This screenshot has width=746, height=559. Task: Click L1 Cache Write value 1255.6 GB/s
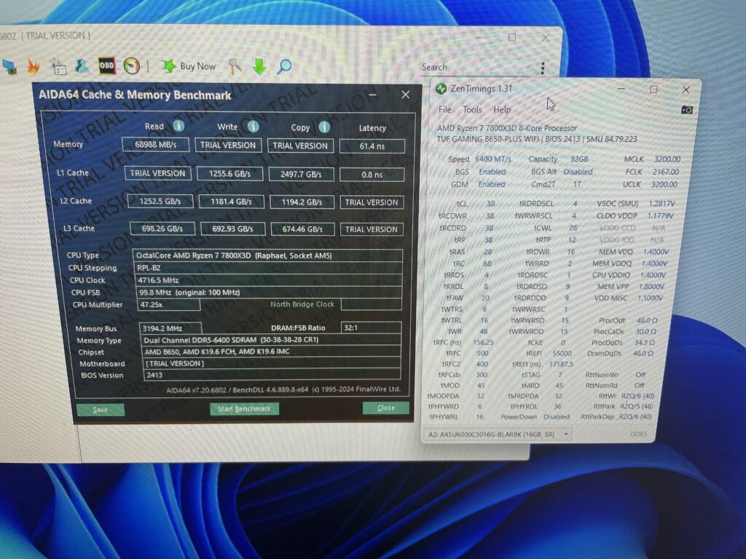tap(229, 174)
